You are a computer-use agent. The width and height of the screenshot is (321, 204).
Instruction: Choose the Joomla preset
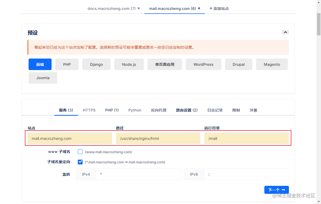pos(43,78)
